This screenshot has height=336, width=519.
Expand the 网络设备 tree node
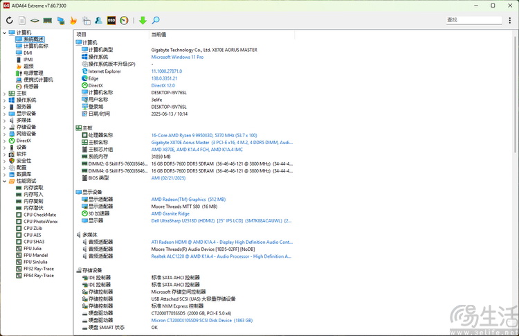(4, 134)
